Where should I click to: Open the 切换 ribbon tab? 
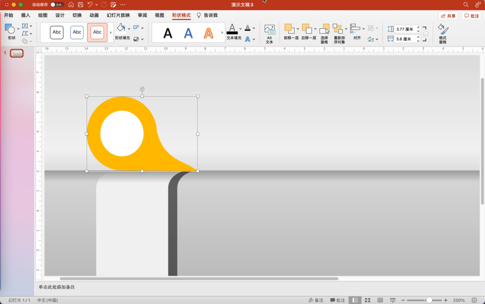77,15
